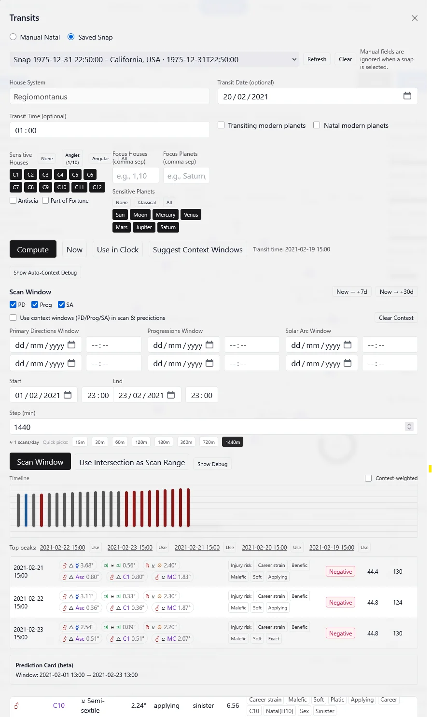
Task: Select the Manual Natal radio option
Action: click(x=13, y=37)
